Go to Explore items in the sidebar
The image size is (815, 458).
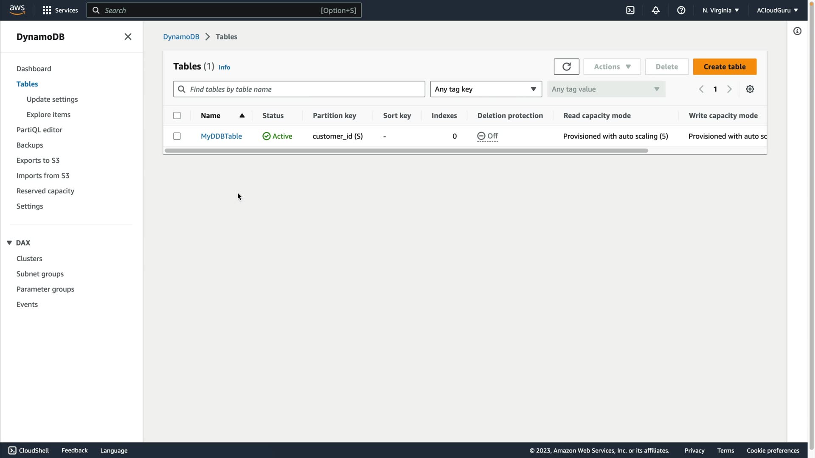[48, 114]
